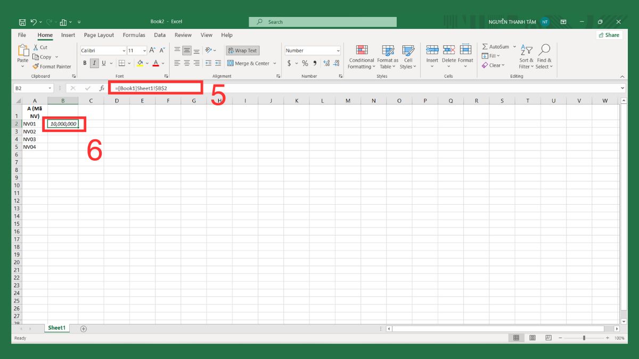Open Cell Styles gallery

tap(408, 50)
